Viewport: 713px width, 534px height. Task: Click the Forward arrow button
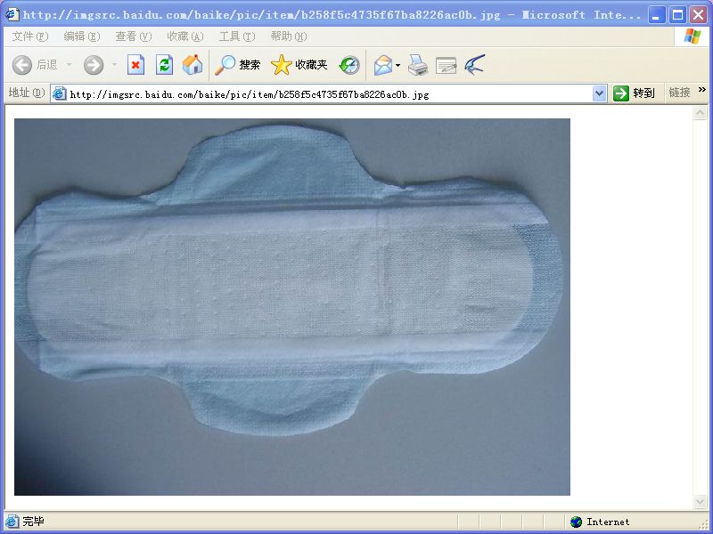[94, 65]
